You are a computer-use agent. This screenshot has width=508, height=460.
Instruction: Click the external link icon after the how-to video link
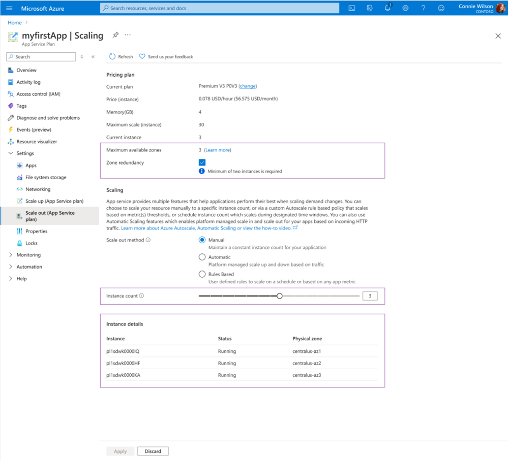coord(295,228)
